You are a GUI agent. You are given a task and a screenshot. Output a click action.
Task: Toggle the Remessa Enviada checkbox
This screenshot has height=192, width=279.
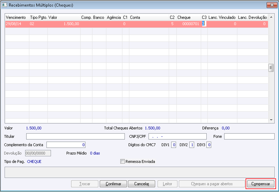coord(123,161)
